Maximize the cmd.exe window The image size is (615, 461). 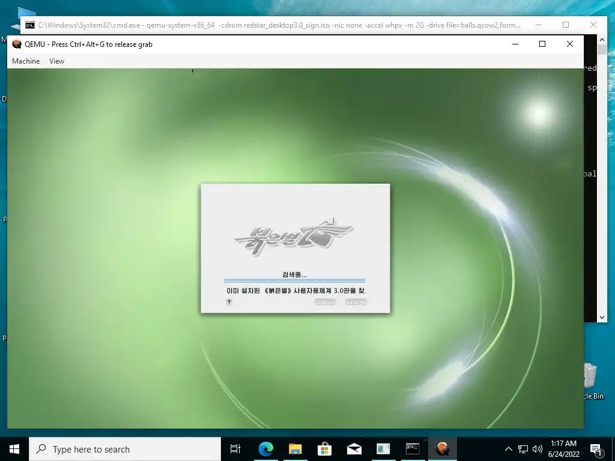click(x=566, y=25)
